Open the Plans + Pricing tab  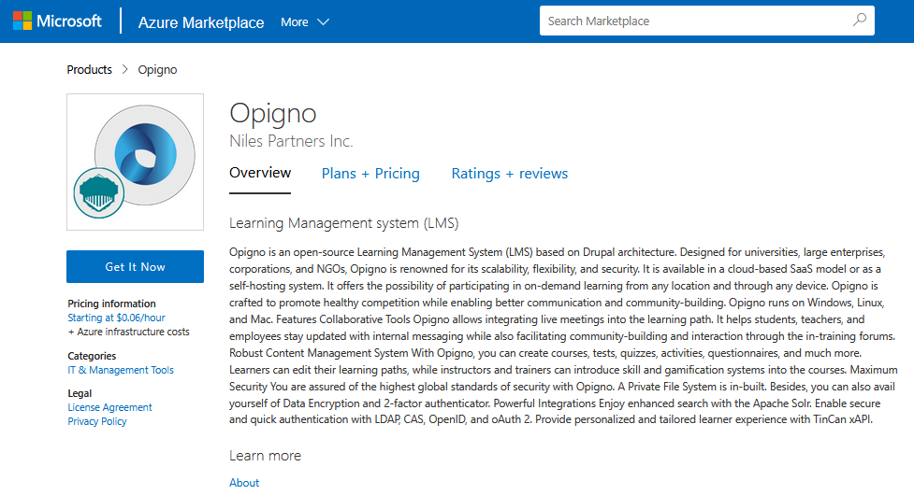pos(370,174)
